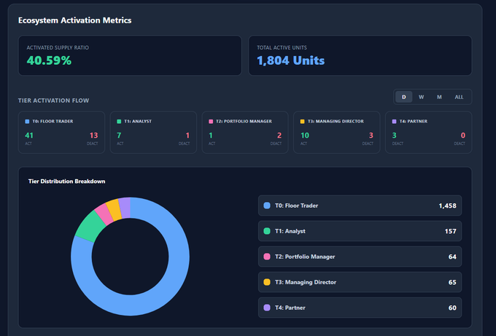Click the purple square in T4: Partner card
Viewport: 496px width, 336px height.
pyautogui.click(x=394, y=122)
